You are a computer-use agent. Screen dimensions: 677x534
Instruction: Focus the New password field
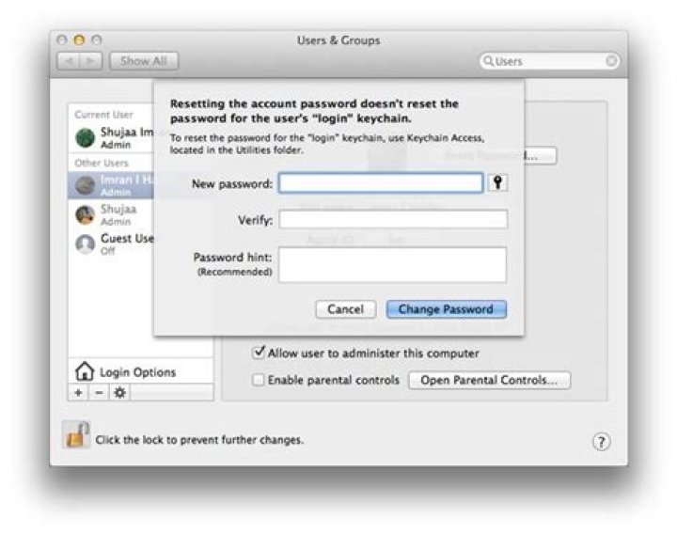point(381,182)
